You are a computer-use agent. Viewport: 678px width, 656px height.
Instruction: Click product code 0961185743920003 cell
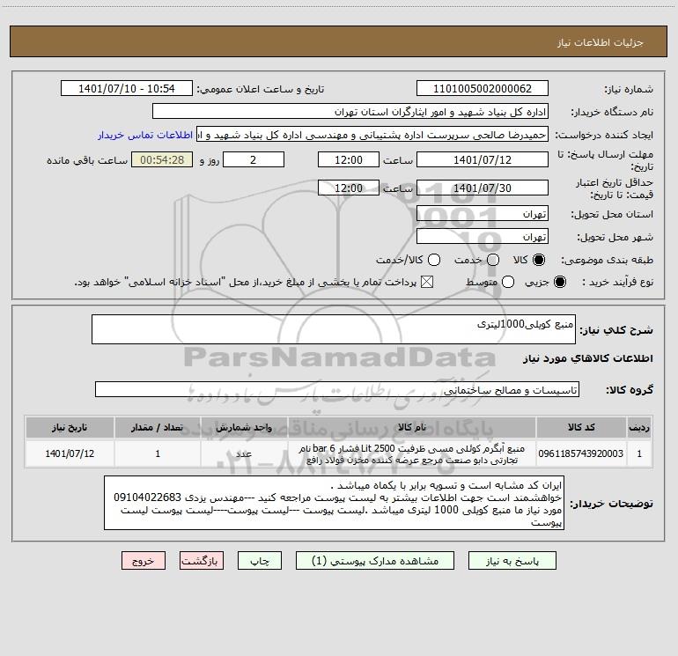[x=581, y=453]
